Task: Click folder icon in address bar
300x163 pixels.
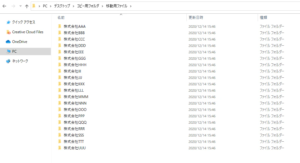Action: pyautogui.click(x=34, y=6)
